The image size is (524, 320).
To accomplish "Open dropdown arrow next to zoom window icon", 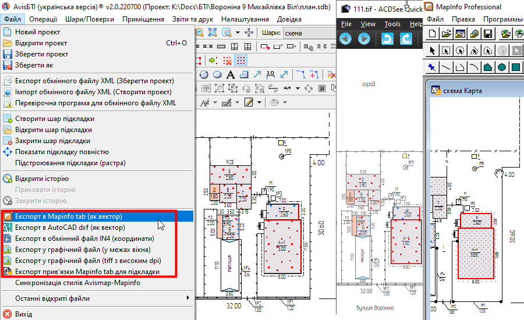I will point(238,33).
